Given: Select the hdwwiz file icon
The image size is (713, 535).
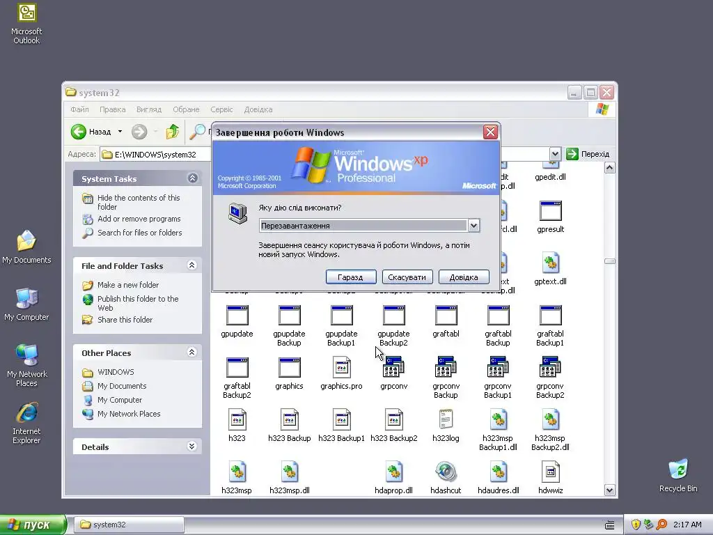Looking at the screenshot, I should tap(550, 472).
